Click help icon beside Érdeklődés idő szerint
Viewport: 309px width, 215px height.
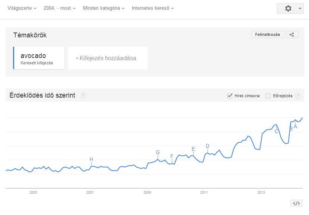tap(83, 96)
